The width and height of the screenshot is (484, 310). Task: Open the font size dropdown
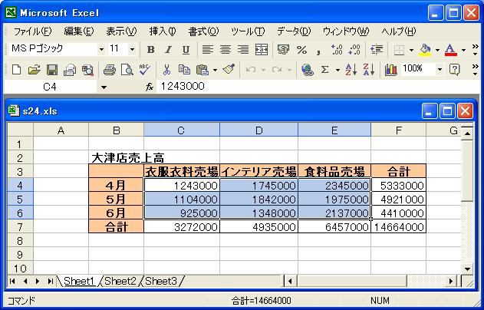point(132,49)
